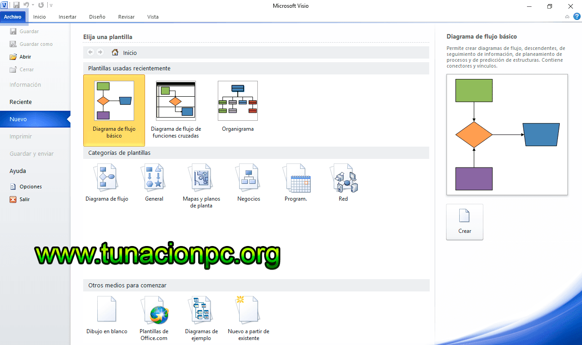Switch to the Diseño ribbon tab
The image size is (582, 345).
(97, 17)
